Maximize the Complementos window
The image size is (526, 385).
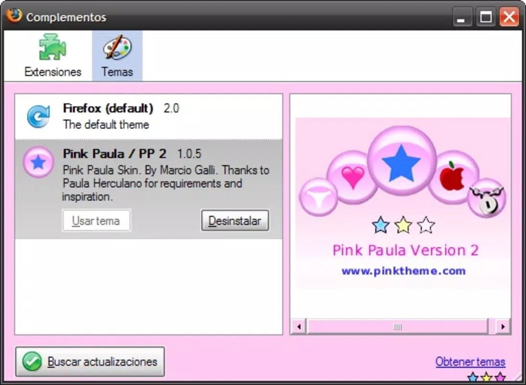486,17
